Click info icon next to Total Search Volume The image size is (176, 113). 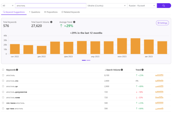click(x=51, y=22)
